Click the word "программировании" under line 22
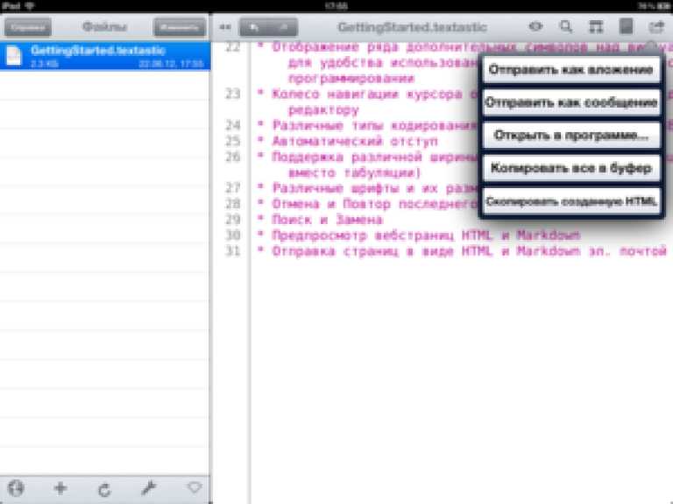The height and width of the screenshot is (504, 673). click(351, 79)
